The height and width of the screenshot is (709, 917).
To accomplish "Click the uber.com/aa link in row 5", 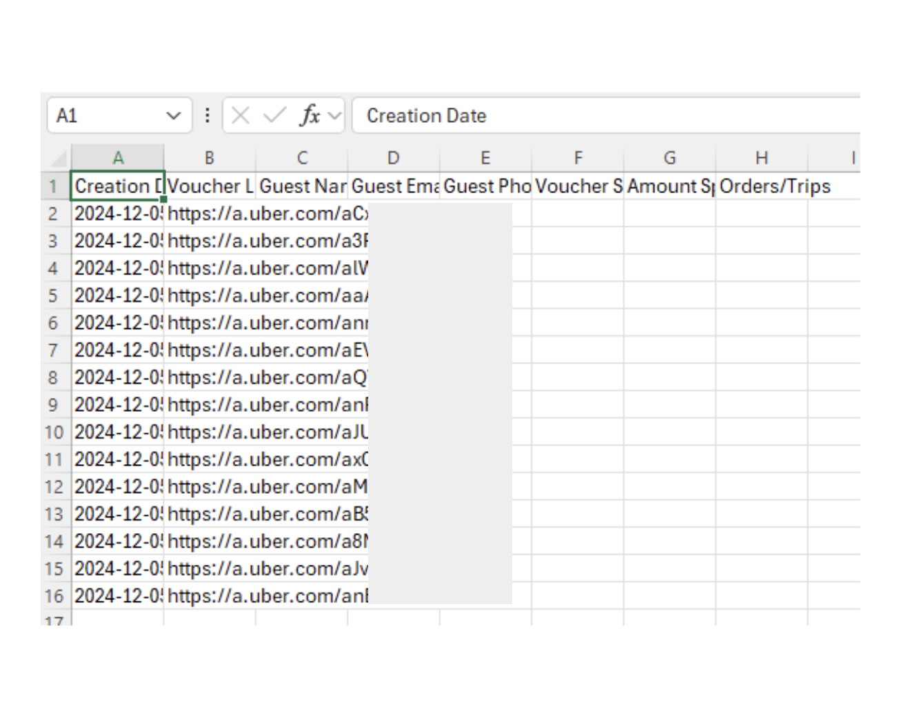I will point(268,296).
